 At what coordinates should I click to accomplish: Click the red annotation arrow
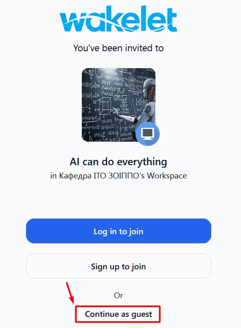tap(70, 293)
